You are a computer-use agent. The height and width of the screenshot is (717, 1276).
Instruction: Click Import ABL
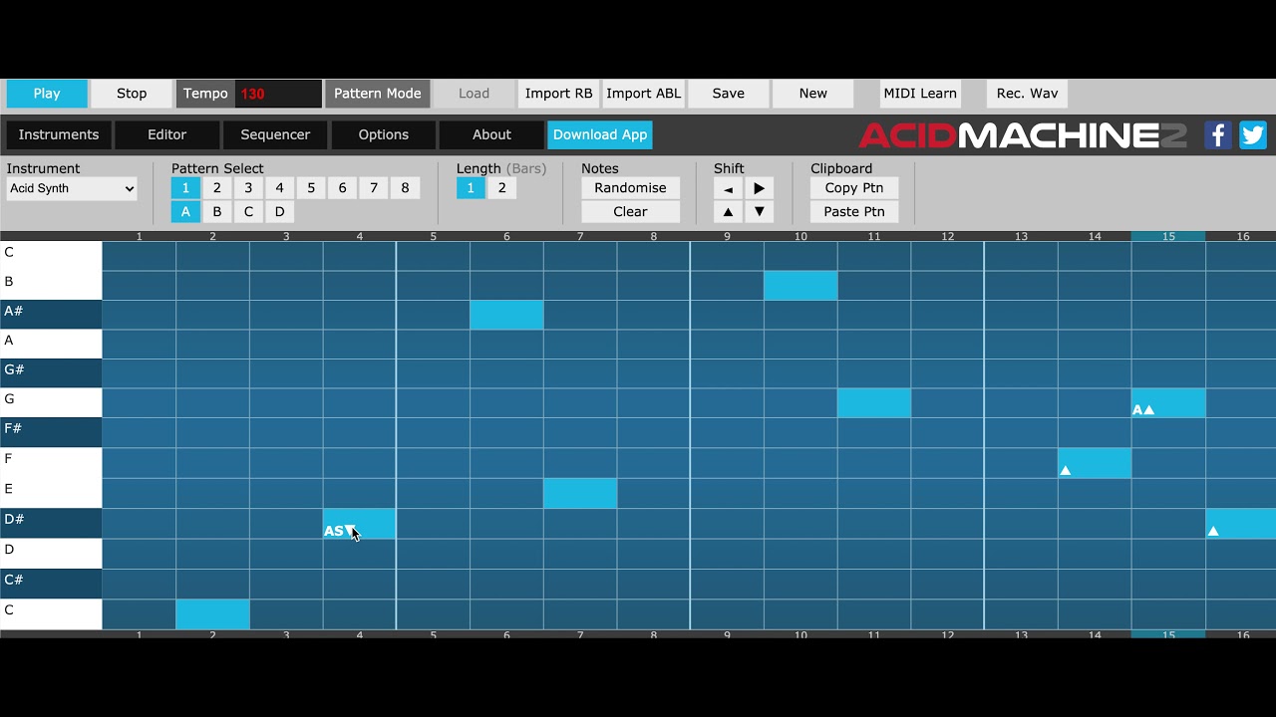tap(644, 94)
